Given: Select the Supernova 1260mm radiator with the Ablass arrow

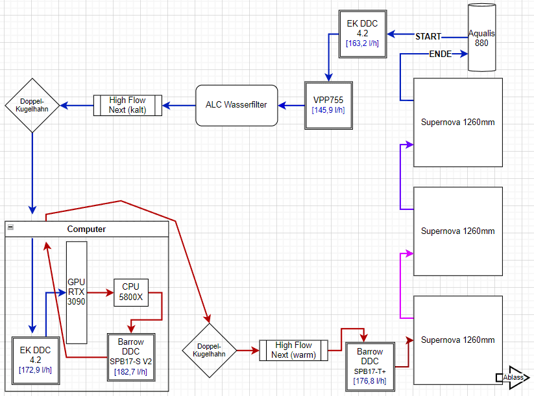Looking at the screenshot, I should [457, 340].
